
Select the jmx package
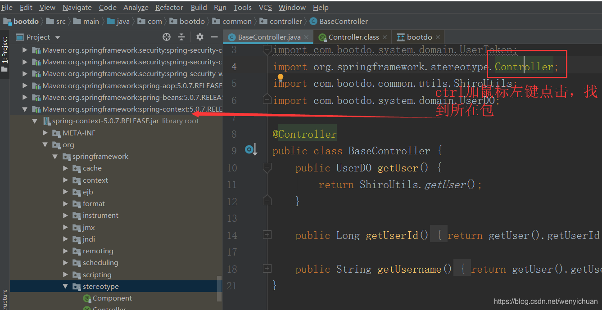coord(89,227)
